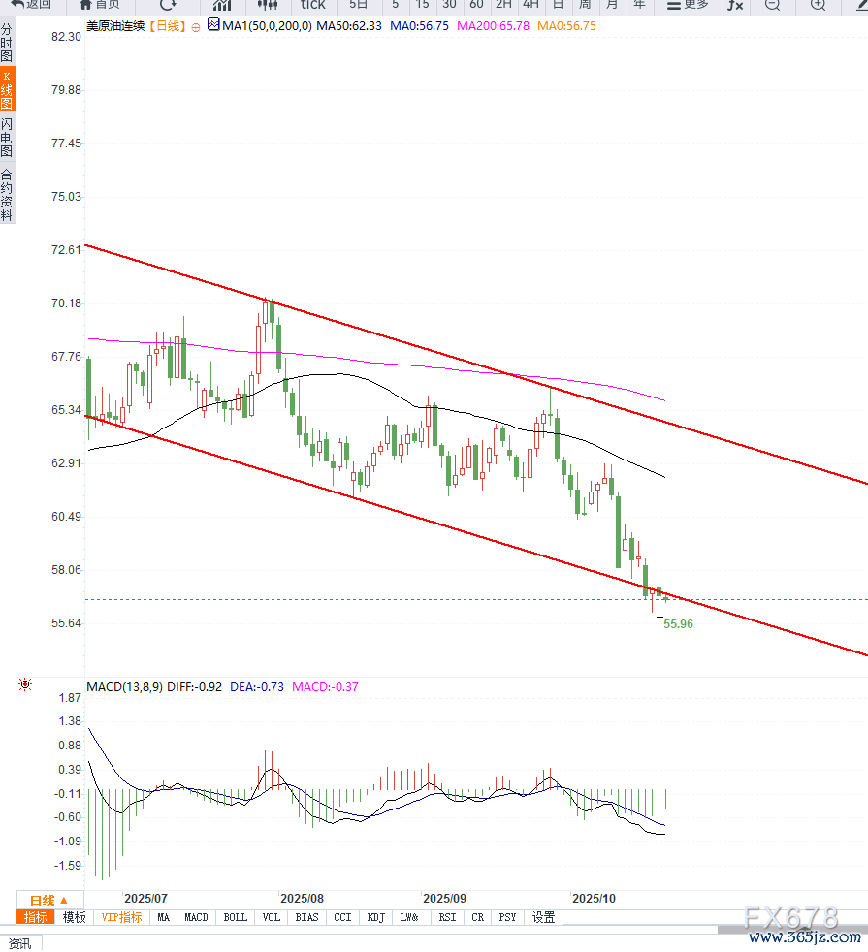Click the 返回 back arrow icon
868x952 pixels.
tap(17, 4)
